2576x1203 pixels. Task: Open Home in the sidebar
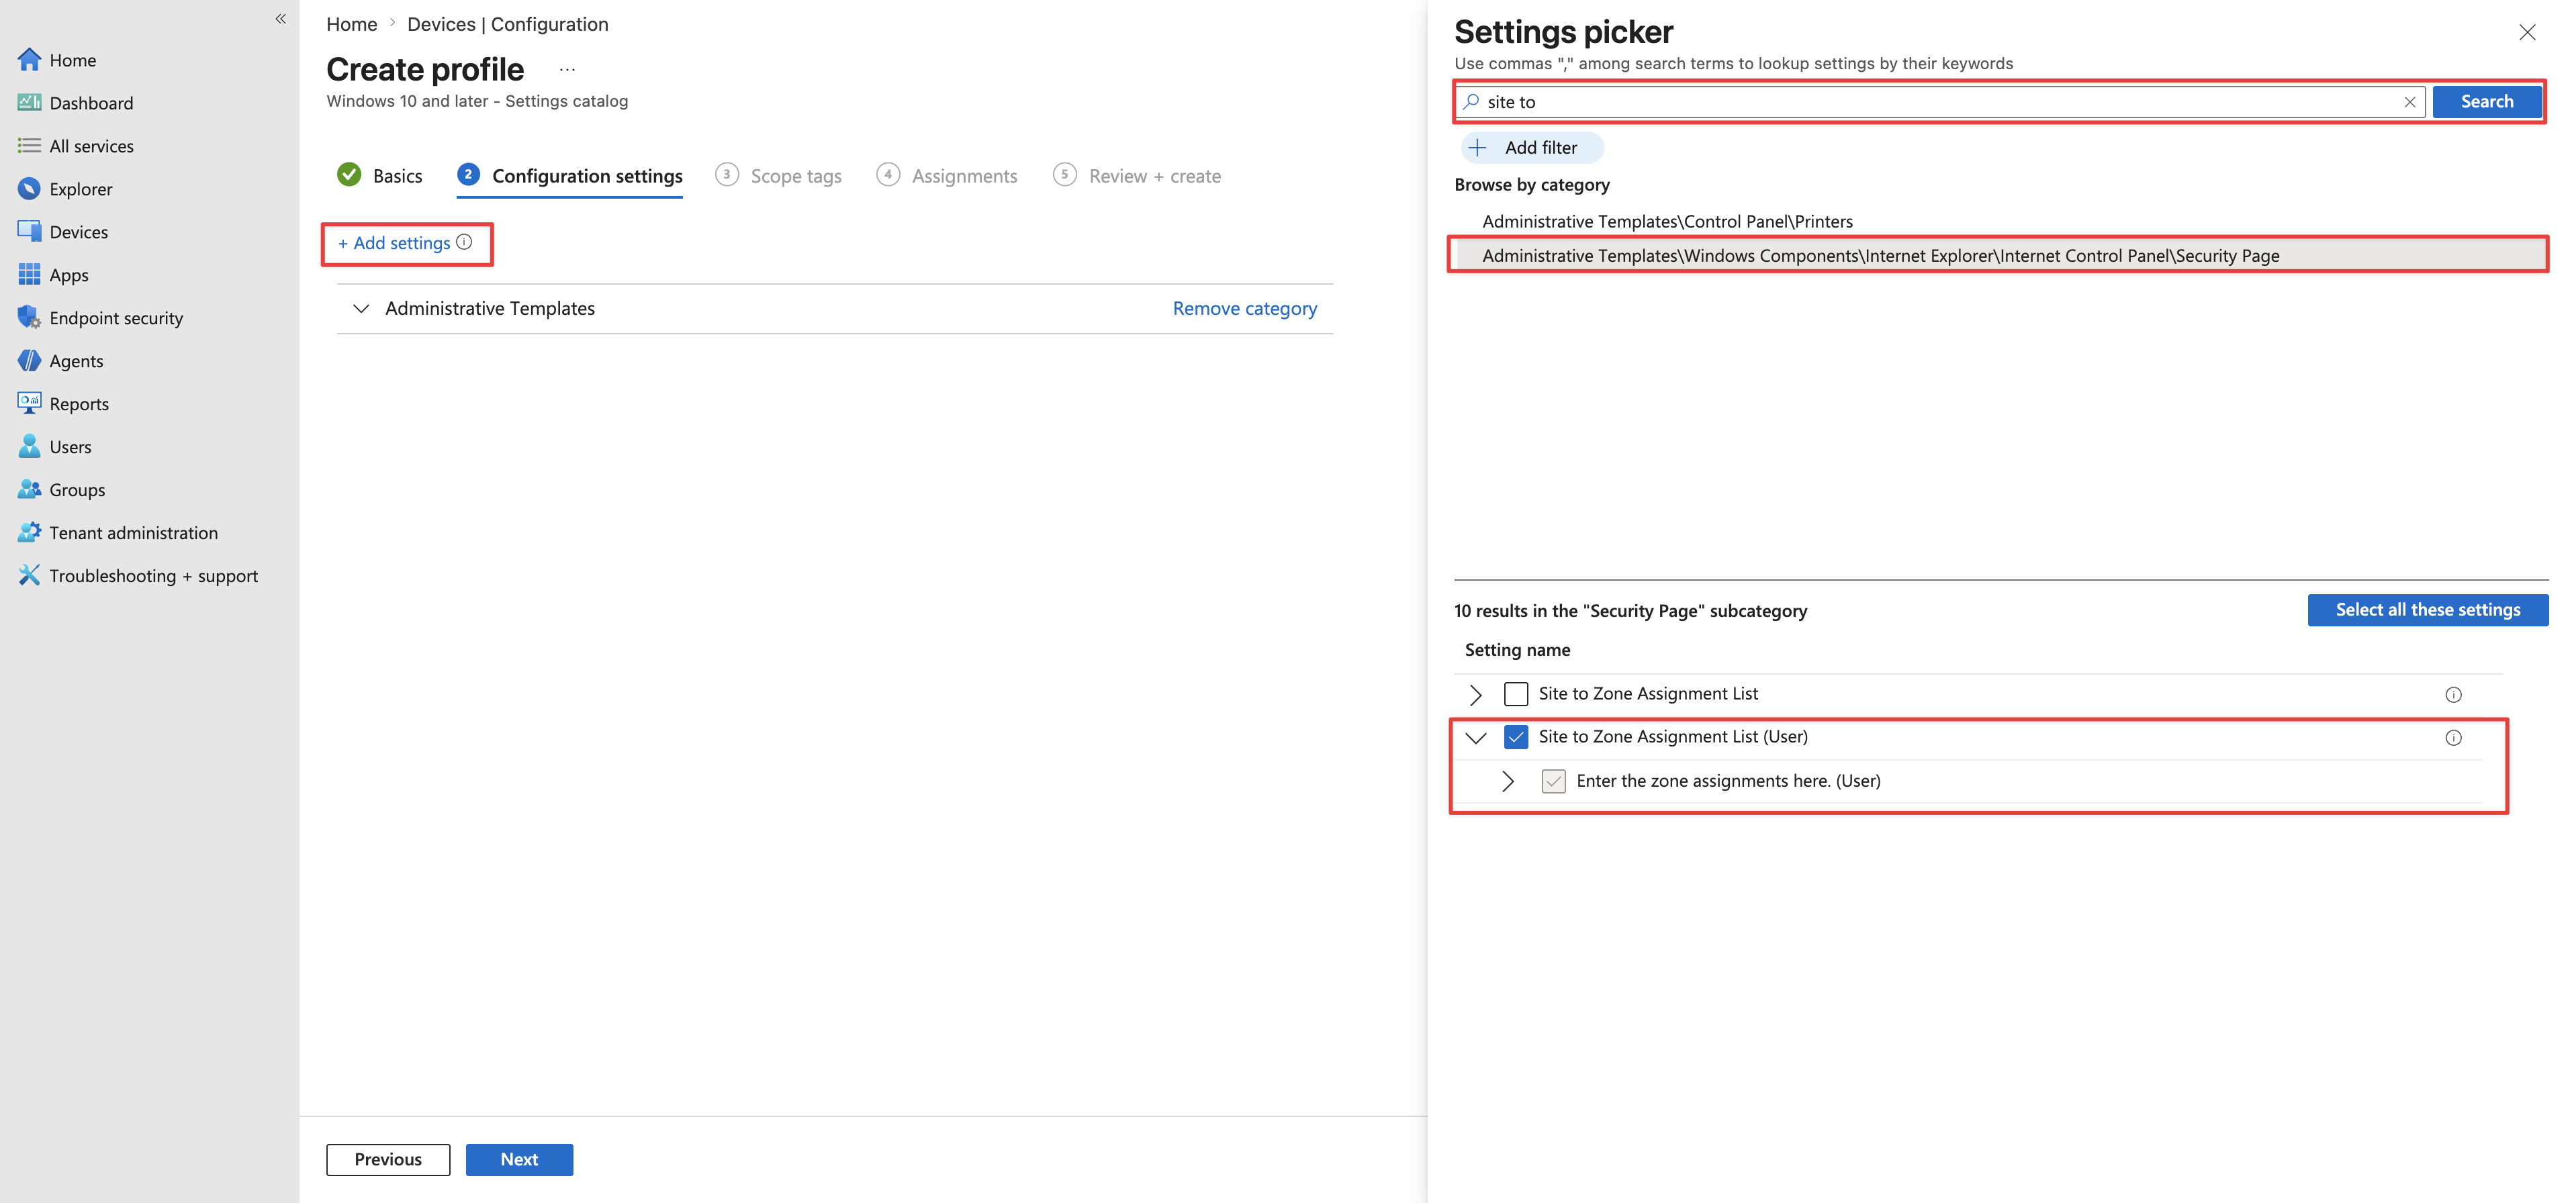[73, 60]
